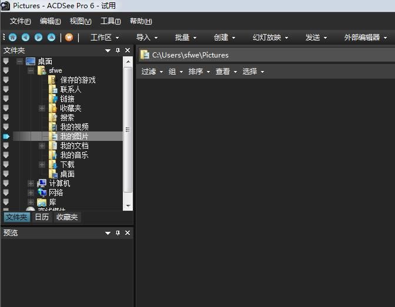Open the 视图 menu

point(81,21)
